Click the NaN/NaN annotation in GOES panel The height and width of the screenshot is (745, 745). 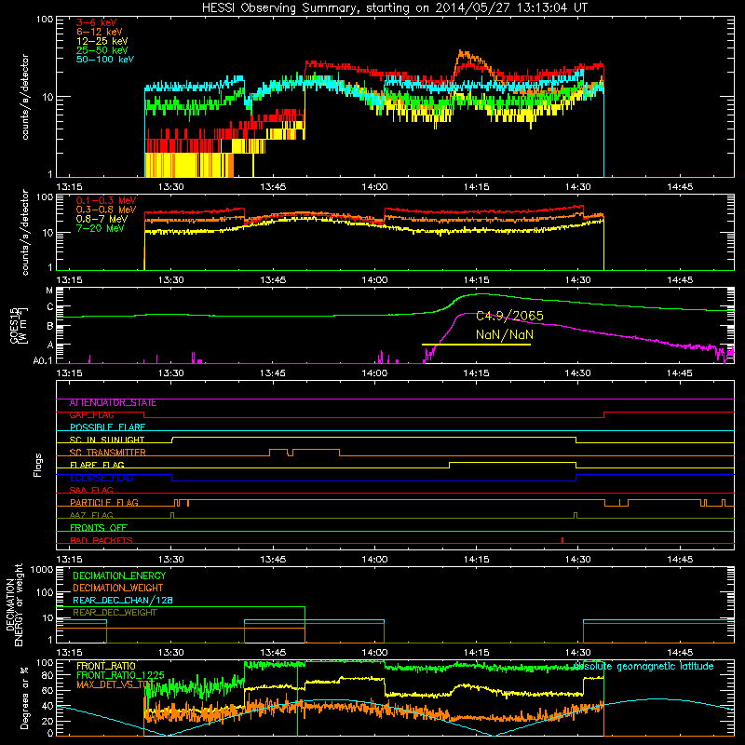point(505,334)
